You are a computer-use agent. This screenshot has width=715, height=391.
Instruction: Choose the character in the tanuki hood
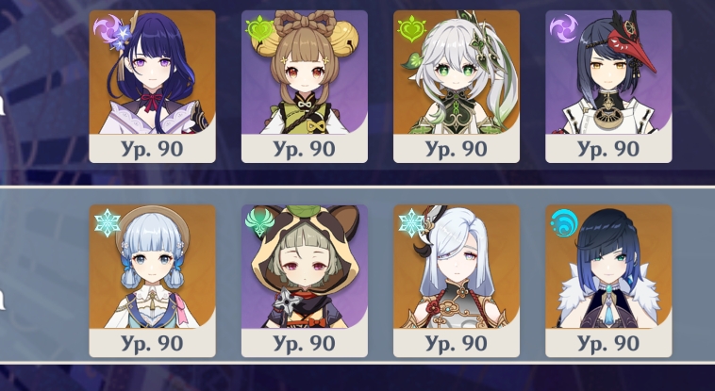tap(304, 267)
